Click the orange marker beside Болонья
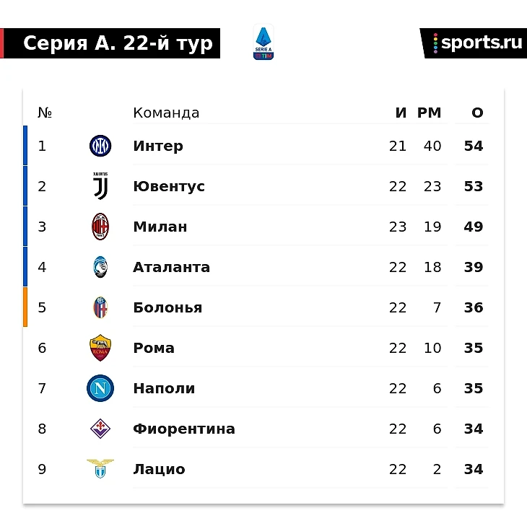Screen dimensions: 527x521 click(25, 307)
